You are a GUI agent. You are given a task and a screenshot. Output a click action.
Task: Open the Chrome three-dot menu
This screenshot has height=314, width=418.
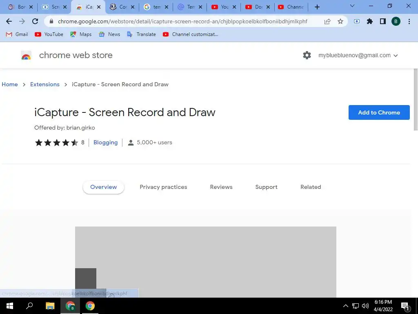(x=409, y=21)
